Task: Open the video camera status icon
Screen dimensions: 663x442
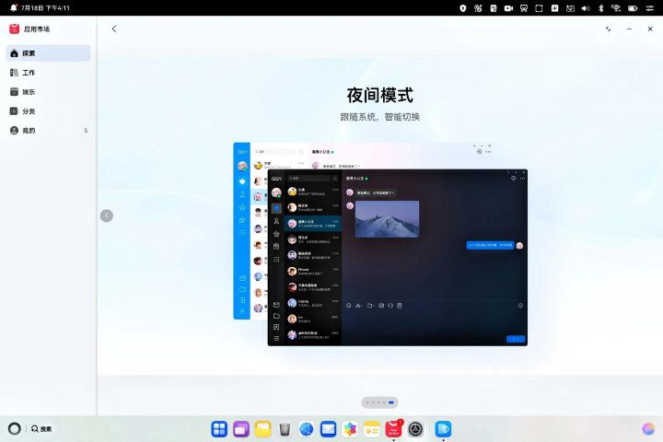Action: tap(508, 8)
